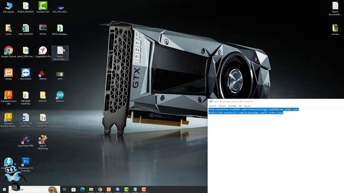The height and width of the screenshot is (193, 344).
Task: Select the ESP32_Multiple folder icon
Action: pos(60,29)
